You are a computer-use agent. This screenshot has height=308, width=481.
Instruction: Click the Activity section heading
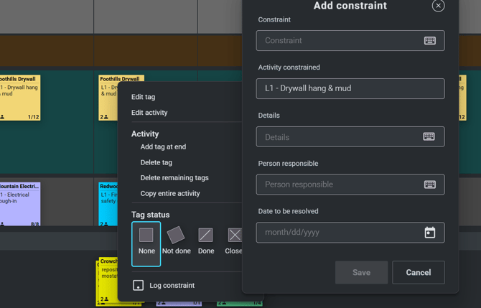145,134
